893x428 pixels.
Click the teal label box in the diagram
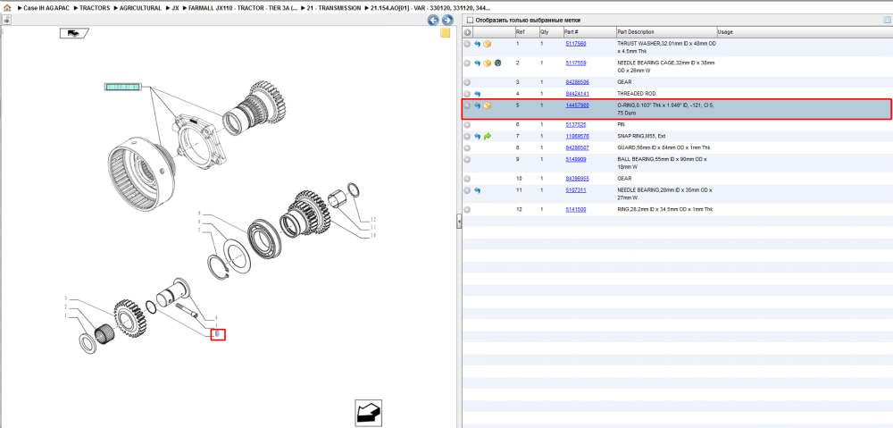[x=121, y=87]
